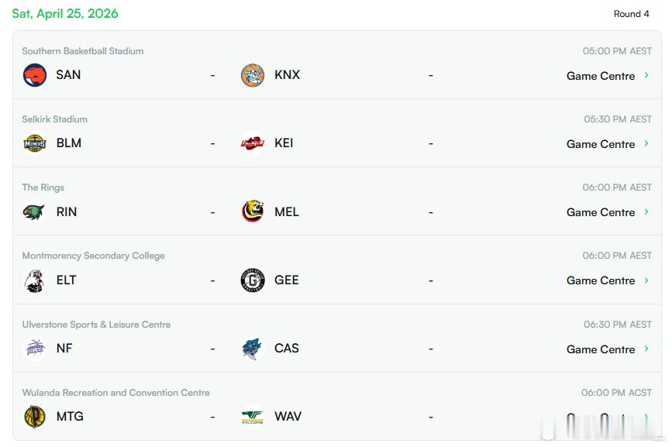Click the RIN team hawk logo
This screenshot has width=672, height=447.
[x=35, y=211]
